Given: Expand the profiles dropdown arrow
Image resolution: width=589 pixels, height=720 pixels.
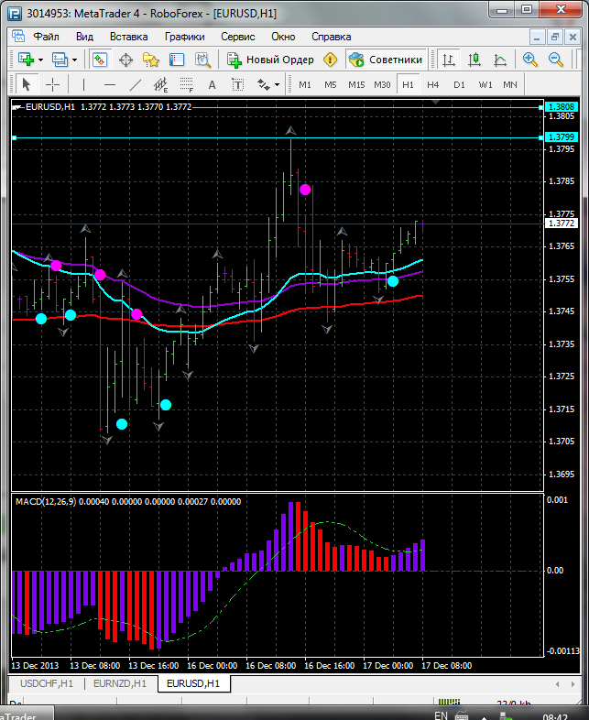Looking at the screenshot, I should tap(74, 60).
